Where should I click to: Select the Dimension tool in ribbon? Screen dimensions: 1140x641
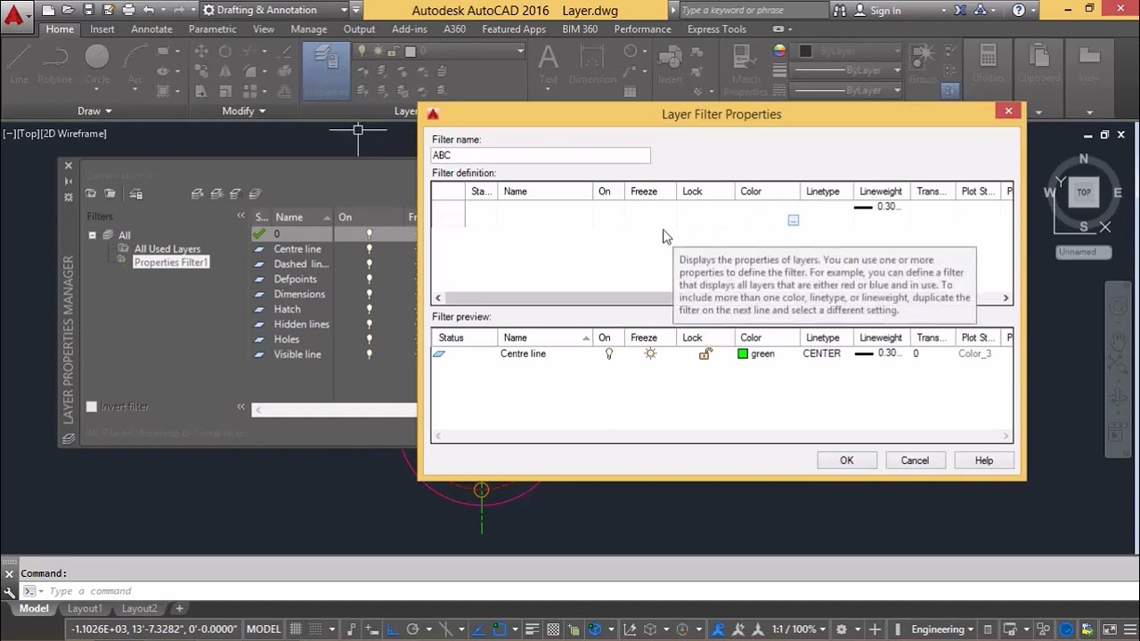[592, 64]
